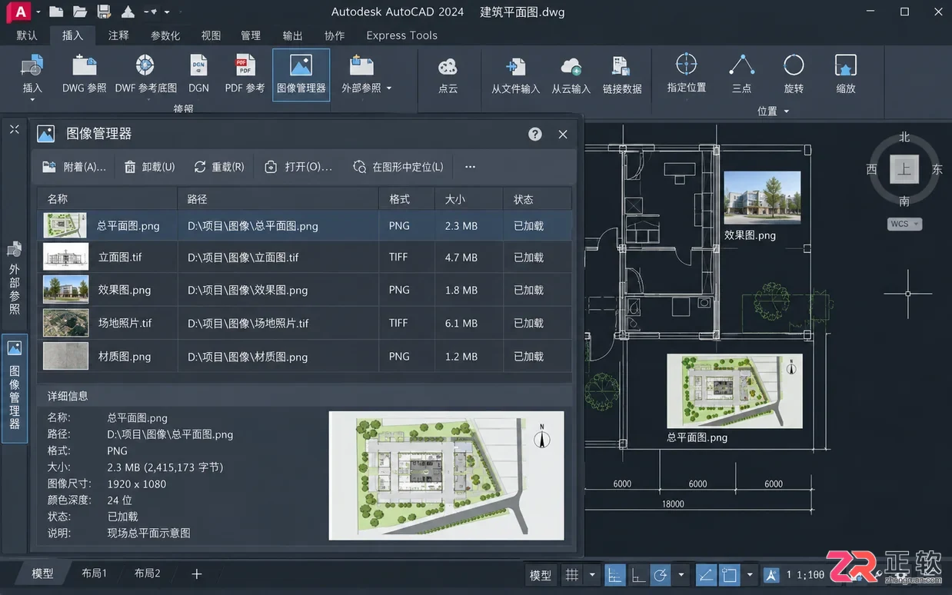This screenshot has width=952, height=595.
Task: Attach a DWG 参照 reference
Action: click(84, 74)
